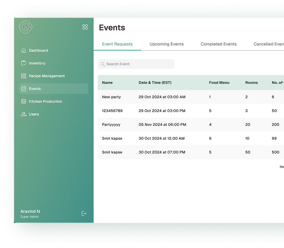
Task: Open the Completed Events tab
Action: [218, 44]
